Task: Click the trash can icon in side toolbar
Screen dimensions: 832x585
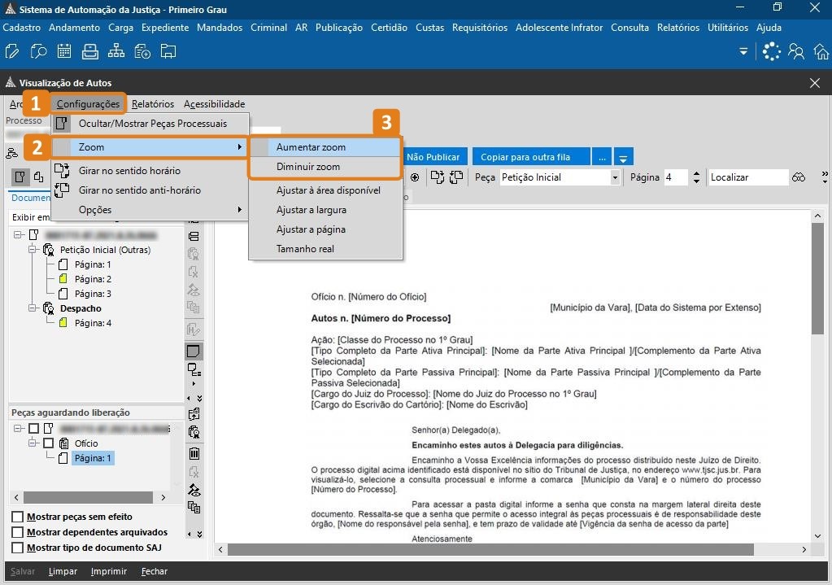Action: (x=194, y=453)
